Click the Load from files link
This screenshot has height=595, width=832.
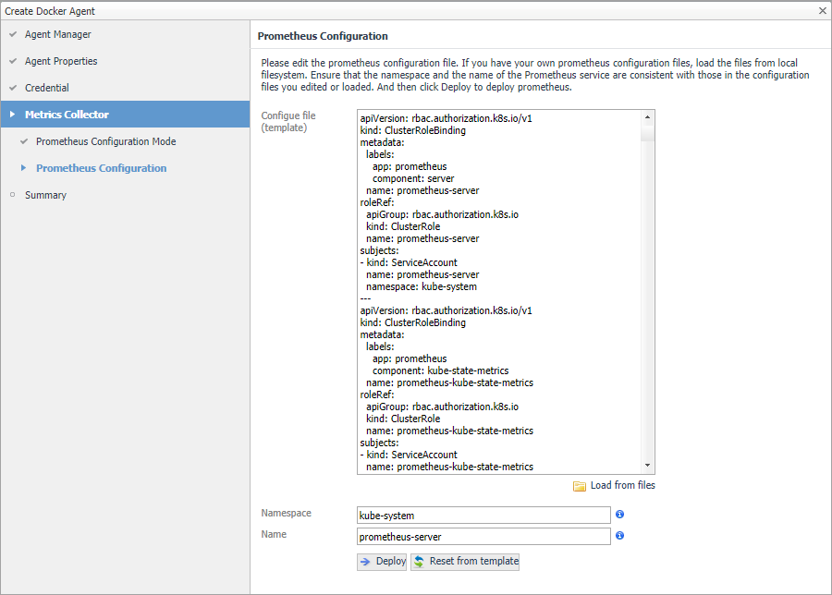[622, 486]
